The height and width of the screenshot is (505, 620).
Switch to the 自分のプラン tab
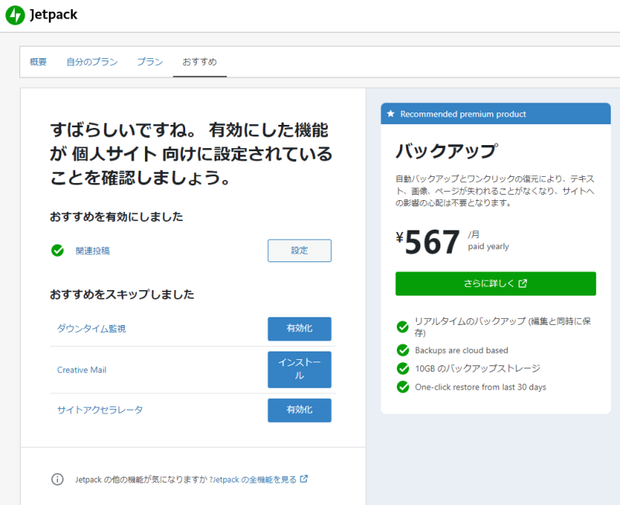[x=92, y=62]
